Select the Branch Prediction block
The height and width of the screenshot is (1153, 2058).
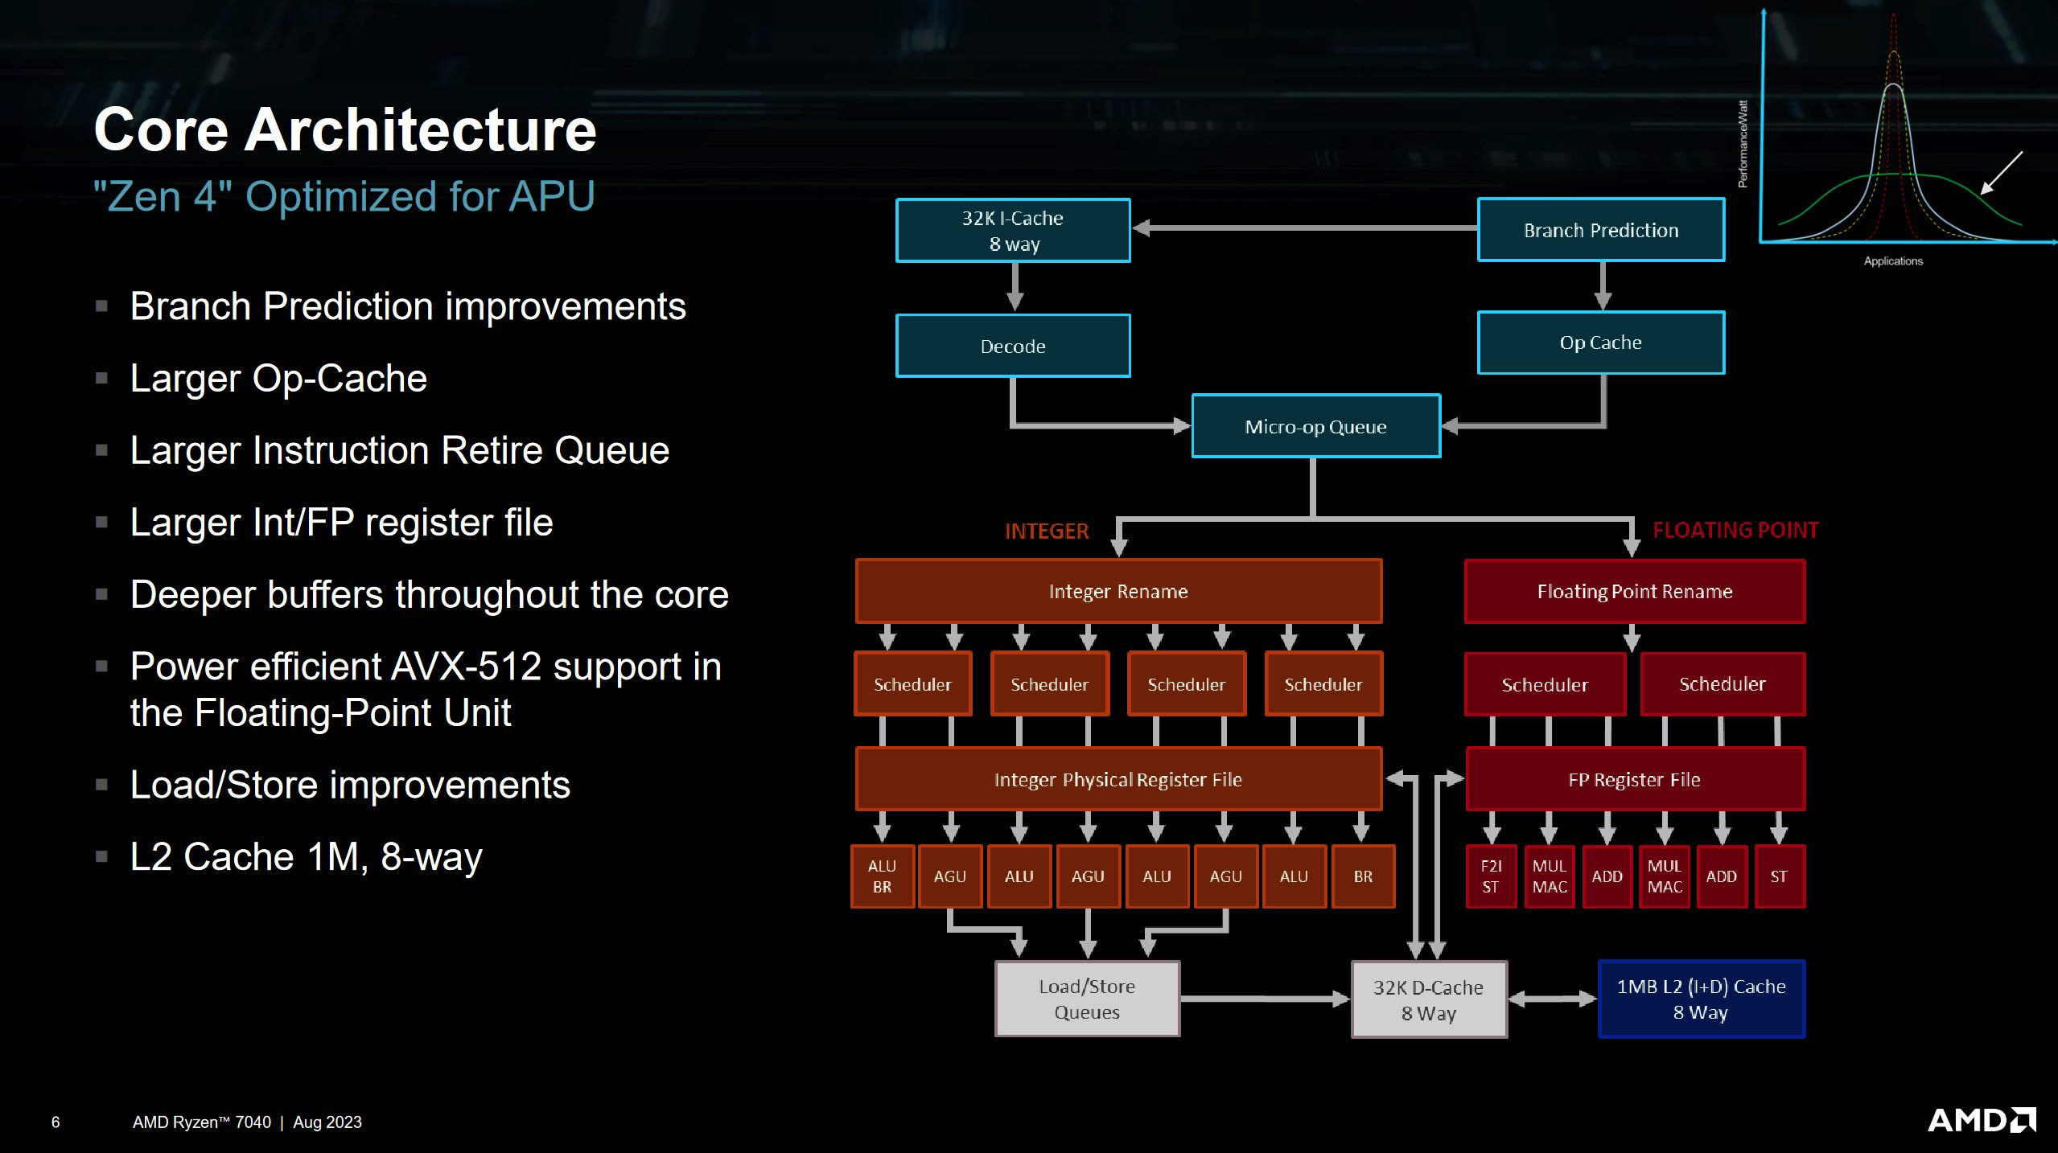(x=1599, y=231)
